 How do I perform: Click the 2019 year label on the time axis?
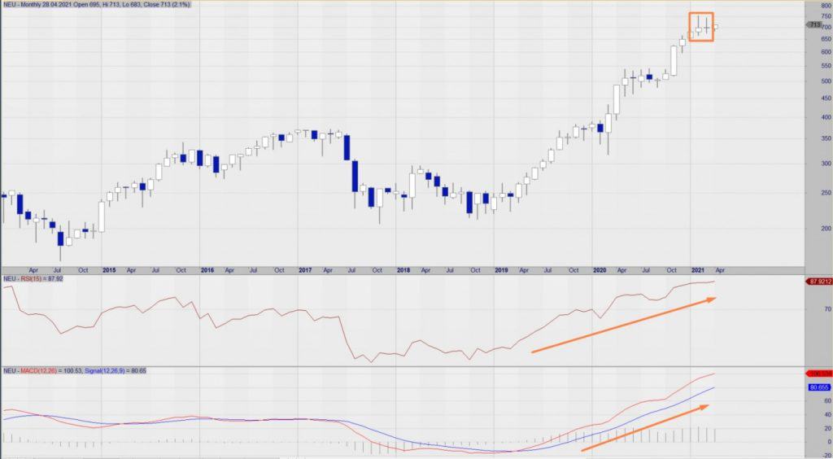501,269
